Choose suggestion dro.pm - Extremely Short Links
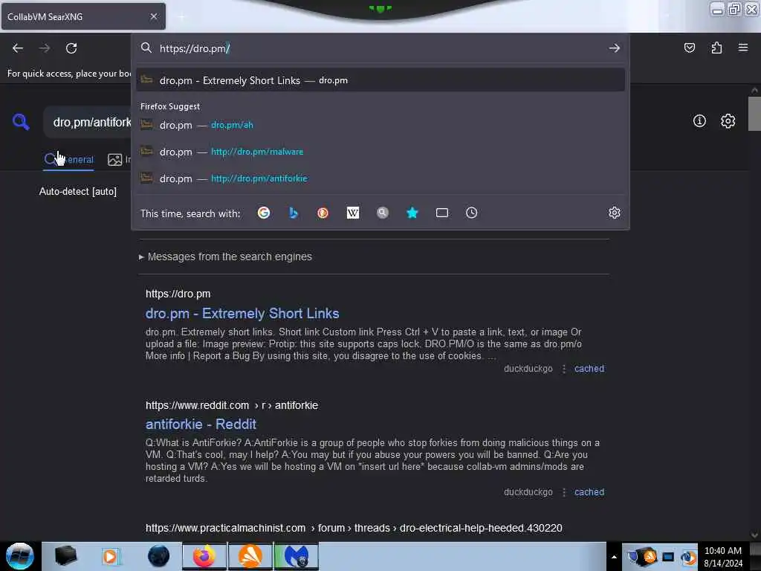 coord(380,80)
